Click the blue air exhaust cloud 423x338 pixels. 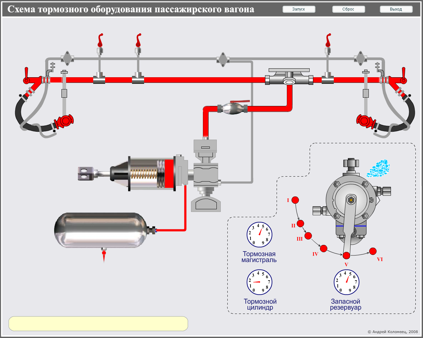pyautogui.click(x=379, y=169)
